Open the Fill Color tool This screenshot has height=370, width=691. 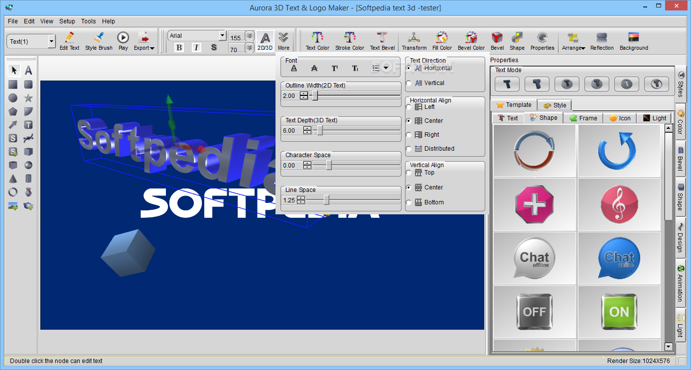[442, 41]
